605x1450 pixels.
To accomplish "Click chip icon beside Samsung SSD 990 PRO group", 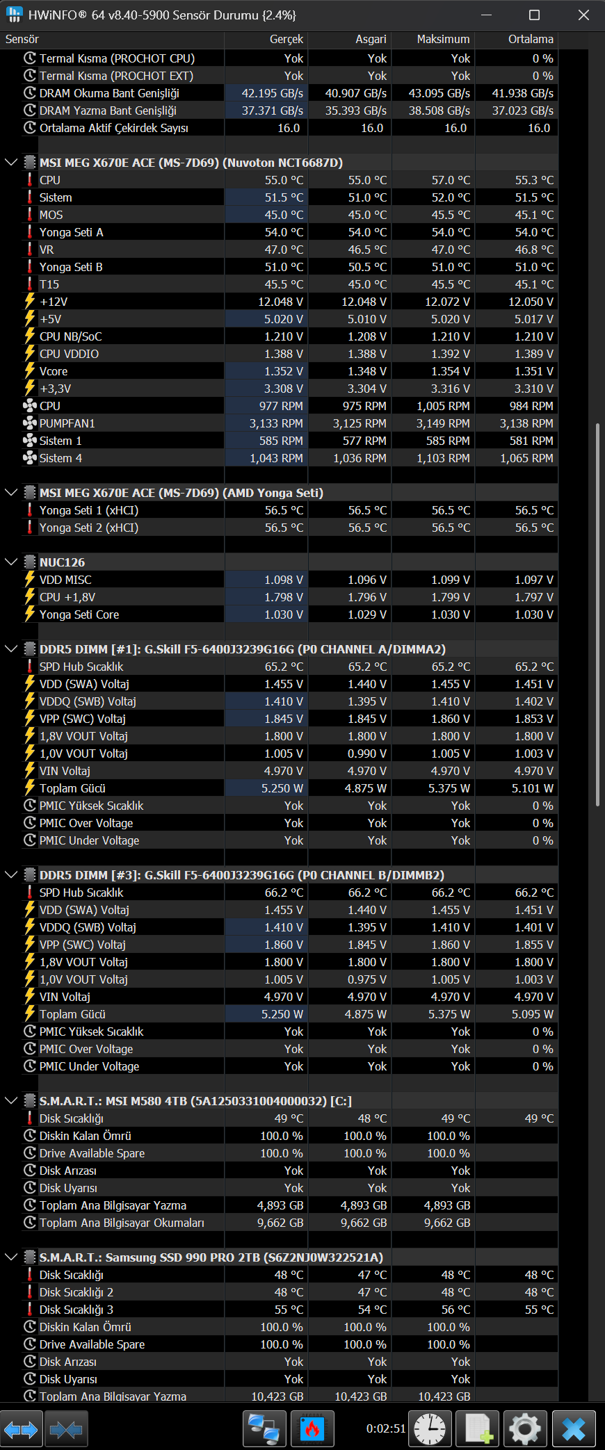I will tap(30, 1257).
